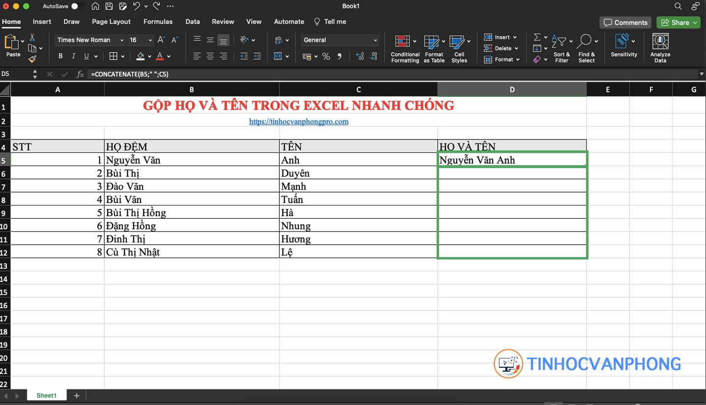Screen dimensions: 706x405
Task: Click the Home icon in title bar
Action: pos(95,6)
